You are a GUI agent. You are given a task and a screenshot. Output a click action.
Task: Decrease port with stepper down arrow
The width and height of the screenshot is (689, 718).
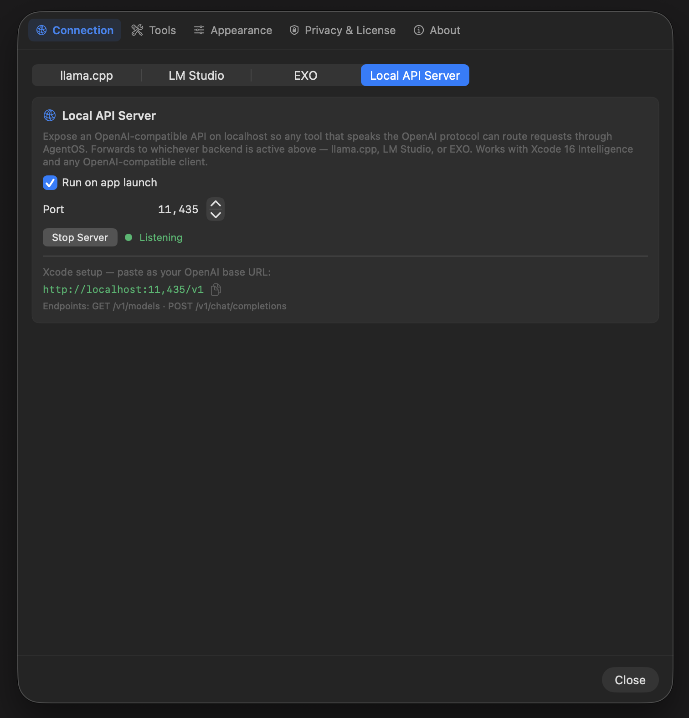[x=216, y=215]
